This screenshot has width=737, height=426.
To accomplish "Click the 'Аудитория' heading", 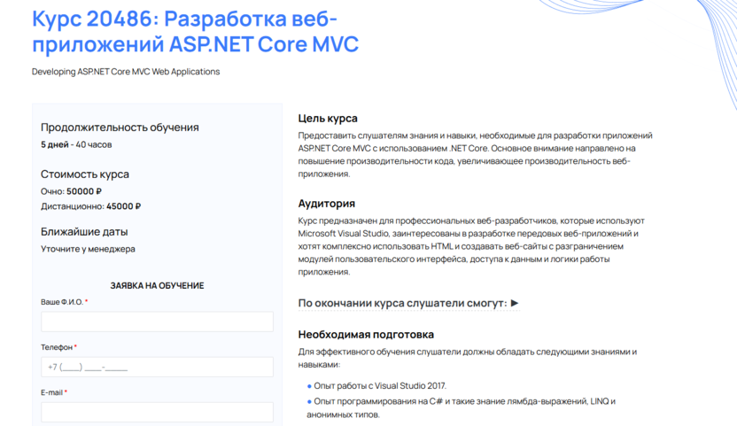I will (x=326, y=204).
